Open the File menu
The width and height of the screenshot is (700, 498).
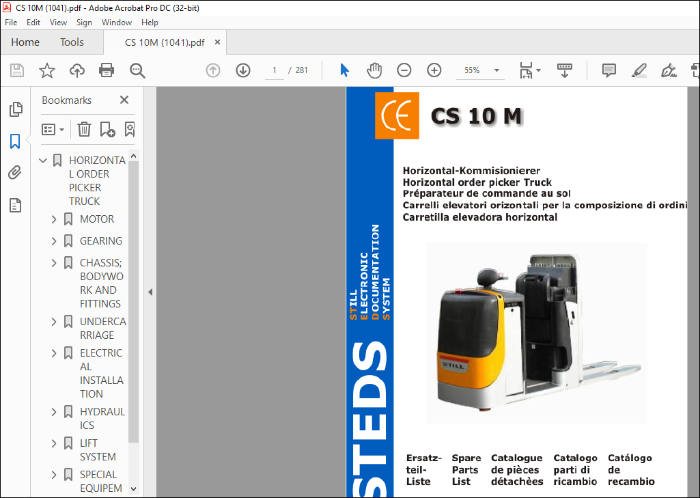[11, 23]
